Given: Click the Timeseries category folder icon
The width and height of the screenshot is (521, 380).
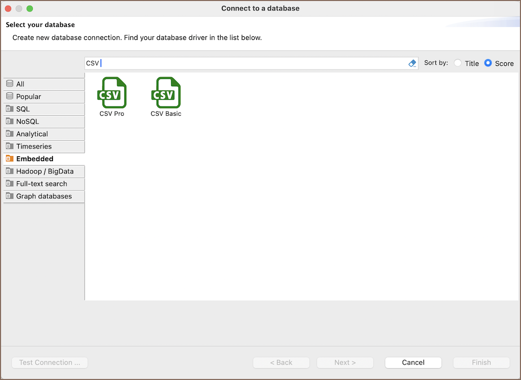Looking at the screenshot, I should (x=9, y=146).
